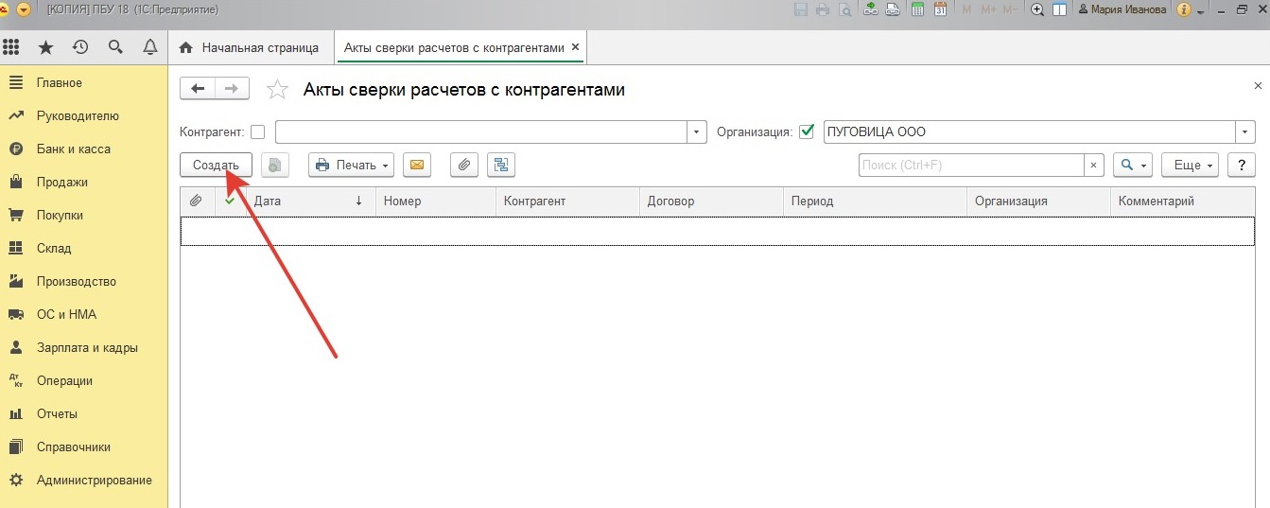Add this page to favorites star
Screen dimensions: 1270x508
(277, 90)
